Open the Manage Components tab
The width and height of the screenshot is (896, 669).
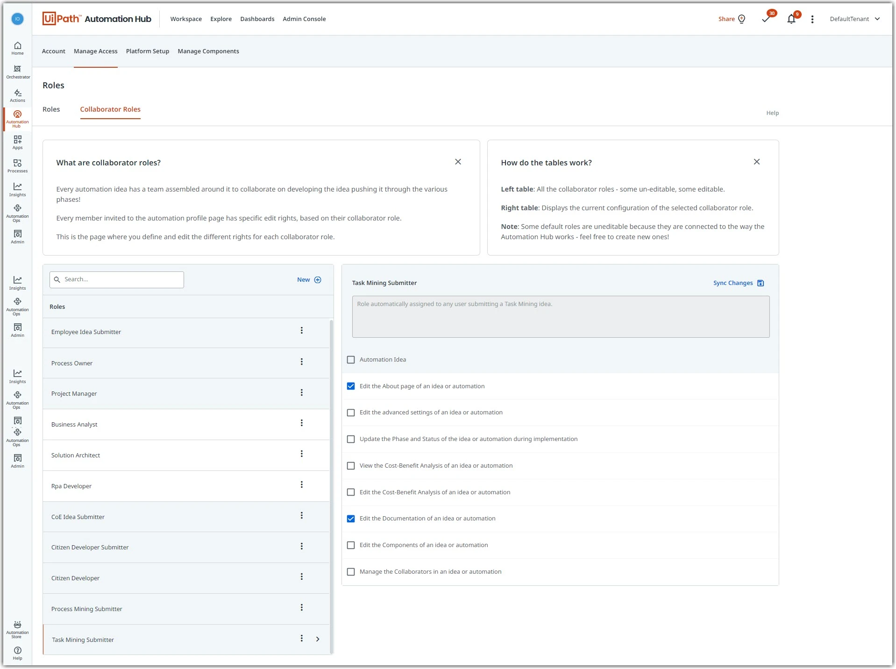pyautogui.click(x=208, y=51)
